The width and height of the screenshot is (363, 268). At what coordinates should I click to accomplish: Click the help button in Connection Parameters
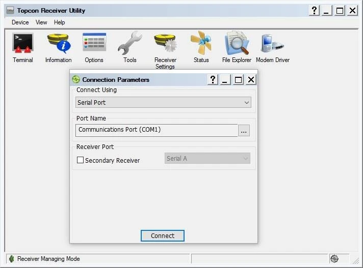pos(213,80)
